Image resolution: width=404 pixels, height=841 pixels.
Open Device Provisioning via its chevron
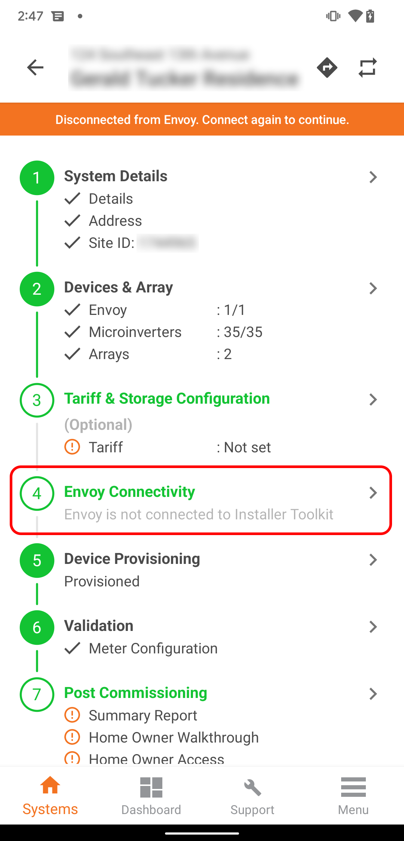click(373, 560)
